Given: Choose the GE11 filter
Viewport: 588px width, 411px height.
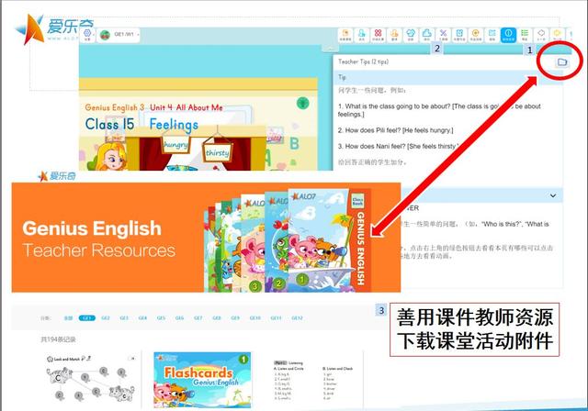Looking at the screenshot, I should [x=276, y=317].
